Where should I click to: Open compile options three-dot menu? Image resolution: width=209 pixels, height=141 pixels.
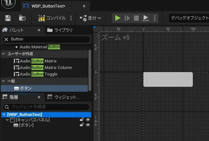[x=71, y=18]
